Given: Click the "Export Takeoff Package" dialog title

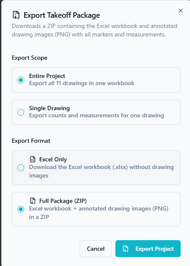Looking at the screenshot, I should tap(62, 15).
